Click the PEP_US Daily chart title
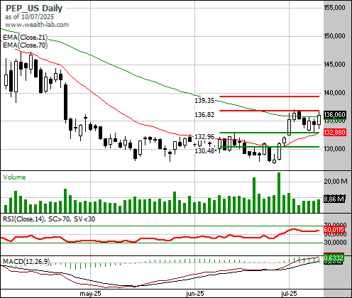This screenshot has height=298, width=352. [x=34, y=9]
